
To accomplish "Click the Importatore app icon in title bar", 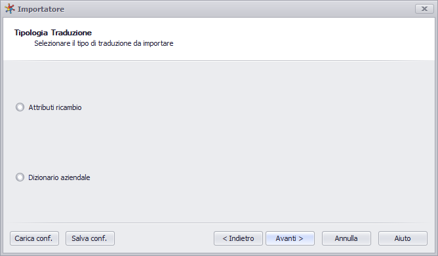I will (x=9, y=9).
